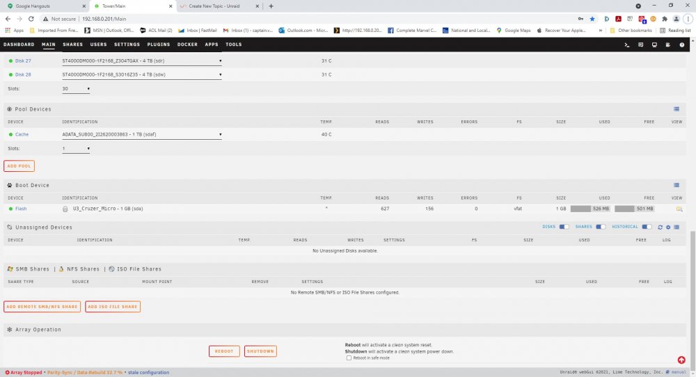Open the Disk 28 device dropdown
Viewport: 696px width, 377px height.
[x=141, y=74]
